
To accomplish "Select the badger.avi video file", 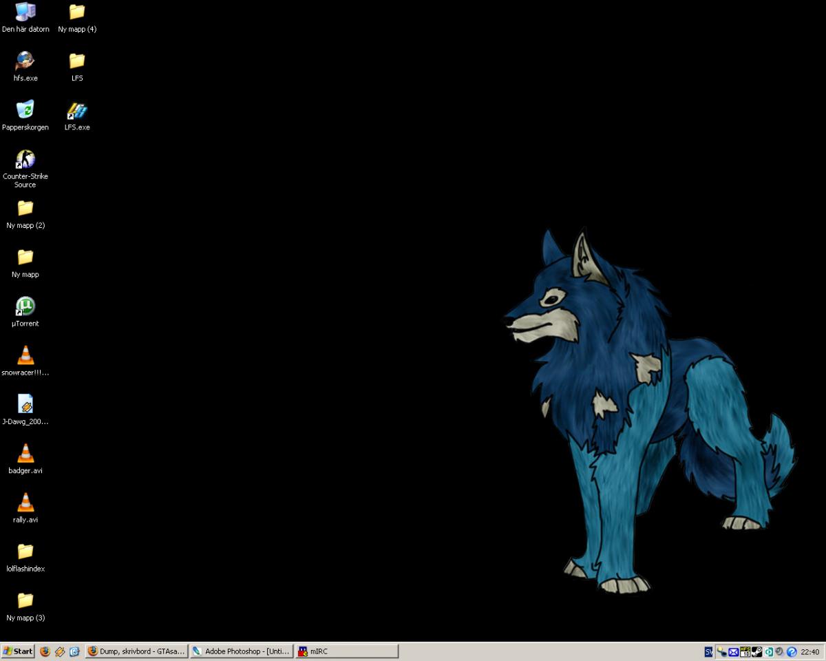I will tap(25, 454).
